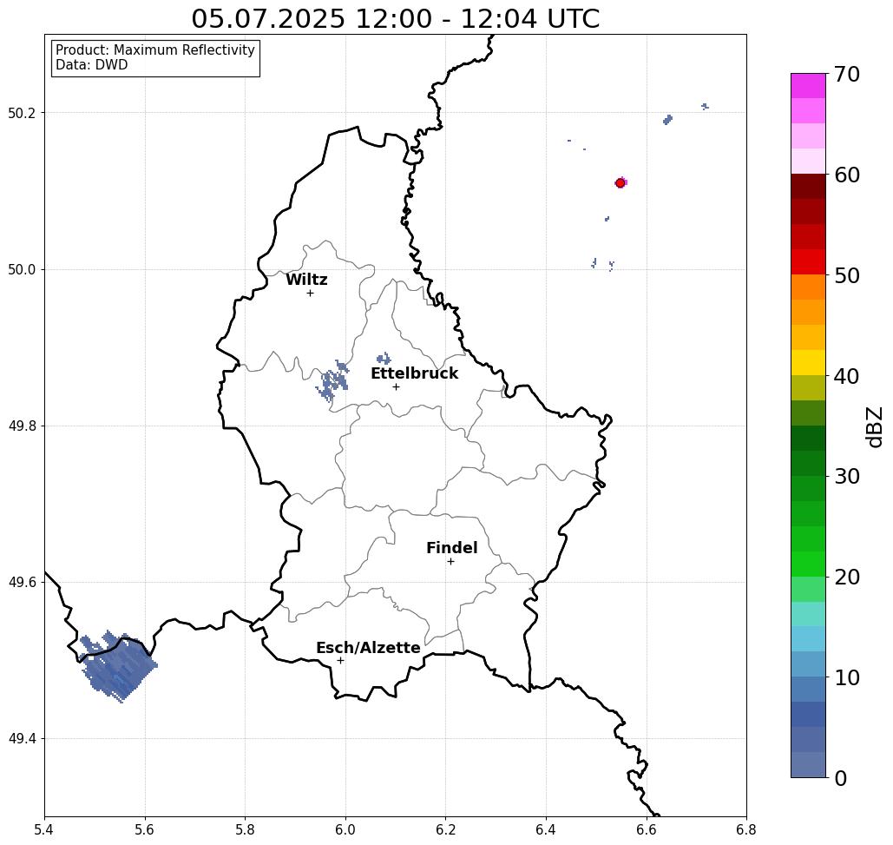Click the latitude tick label 50.0
Screen dimensions: 893x845
[x=22, y=269]
